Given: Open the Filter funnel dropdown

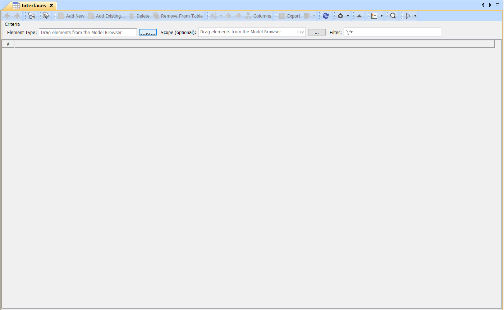Looking at the screenshot, I should pyautogui.click(x=349, y=32).
